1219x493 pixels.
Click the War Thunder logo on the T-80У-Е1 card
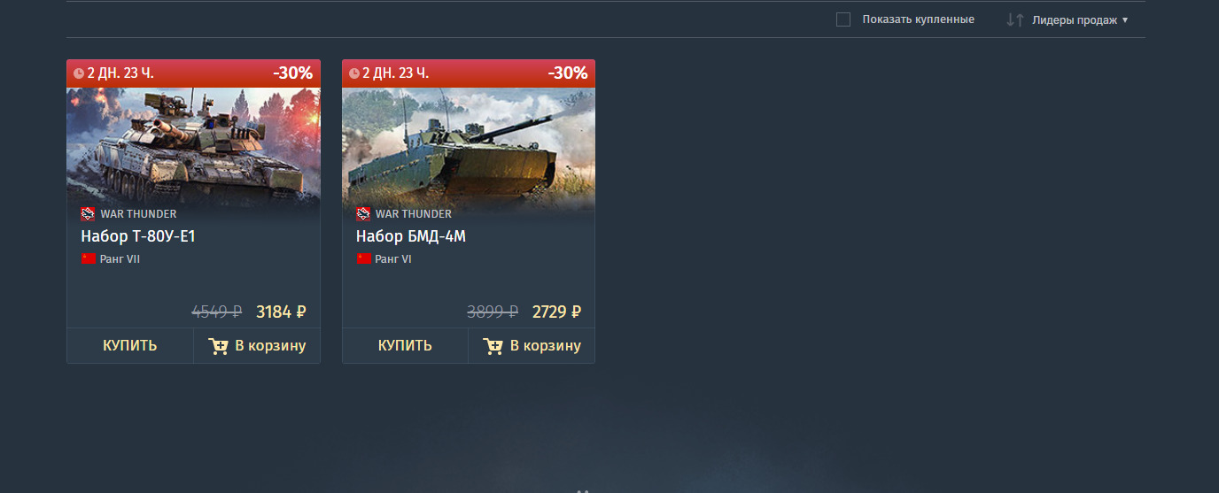coord(88,213)
